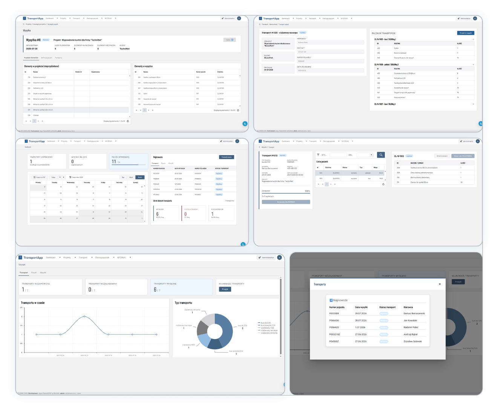Screen dimensions: 498x411
Task: Expand the Projekty menu on the statistics screen
Action: tap(75, 258)
